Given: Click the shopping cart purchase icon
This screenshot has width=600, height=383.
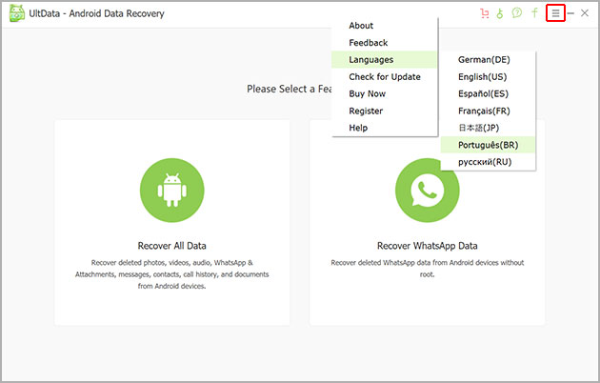Looking at the screenshot, I should pos(485,13).
